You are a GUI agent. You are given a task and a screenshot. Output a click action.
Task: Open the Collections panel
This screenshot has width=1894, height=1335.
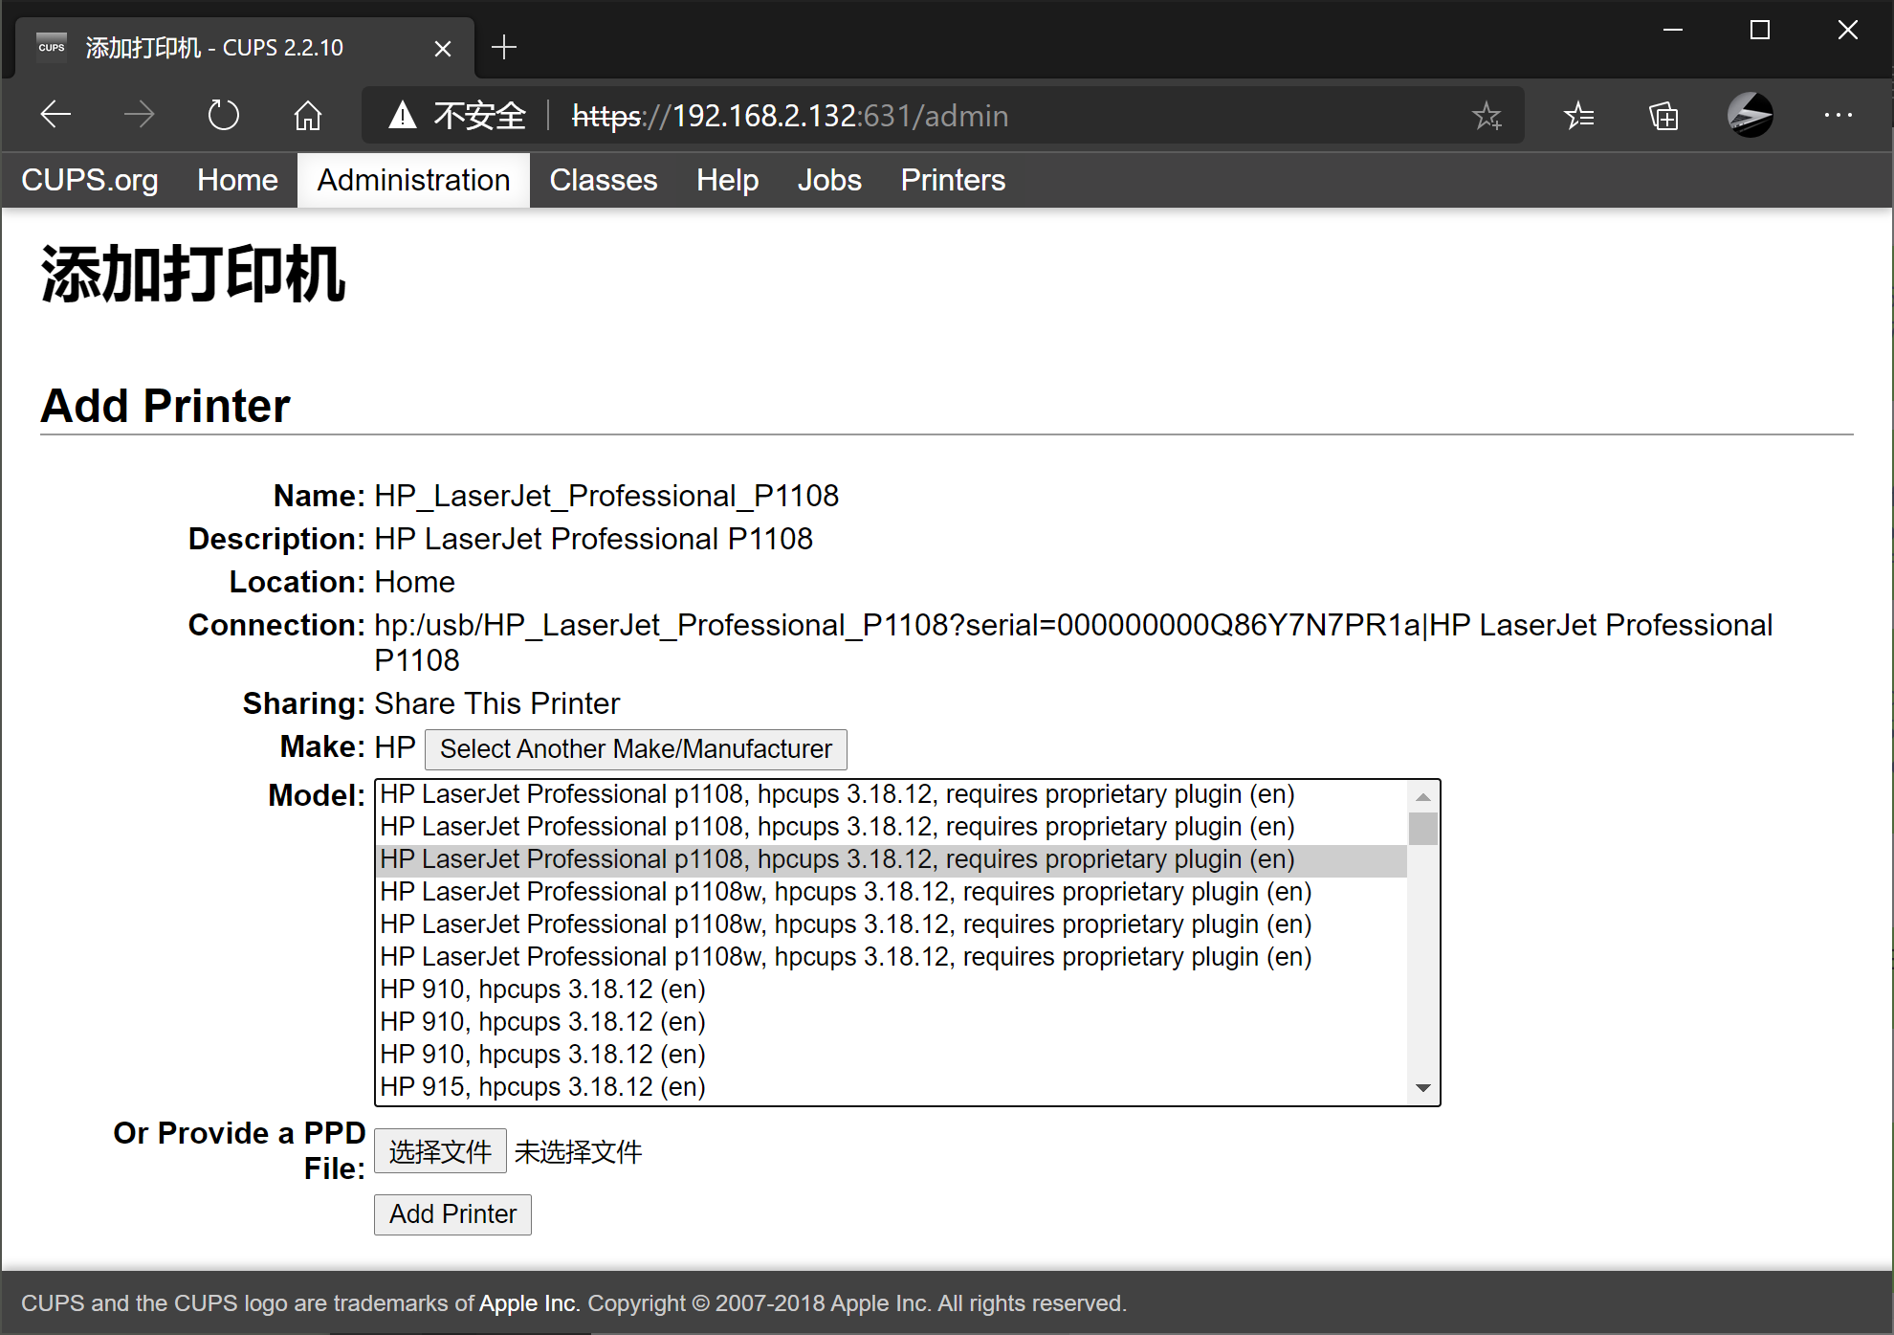[x=1663, y=116]
